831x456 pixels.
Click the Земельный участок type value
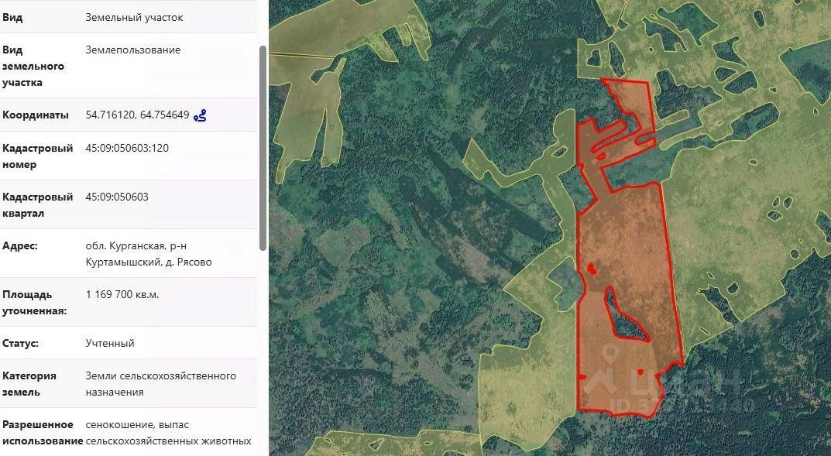click(135, 17)
